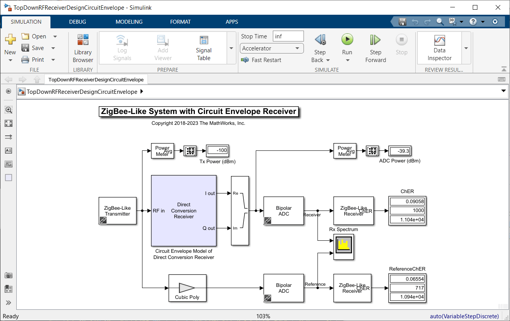This screenshot has height=321, width=510.
Task: Launch the Data Inspector
Action: [x=439, y=48]
